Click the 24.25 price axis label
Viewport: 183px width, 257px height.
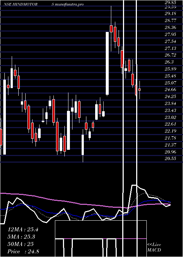click(x=171, y=97)
